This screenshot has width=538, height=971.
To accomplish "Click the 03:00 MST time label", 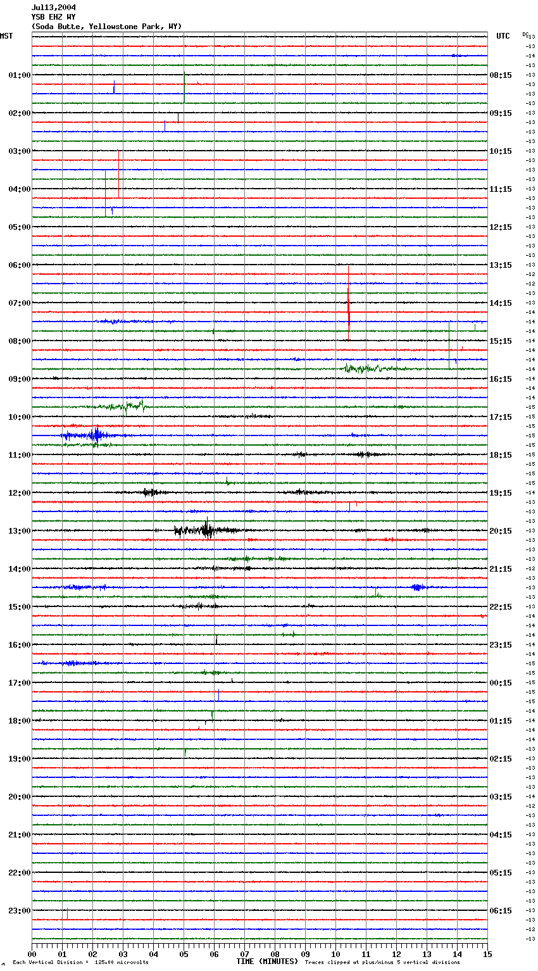I will coord(20,151).
